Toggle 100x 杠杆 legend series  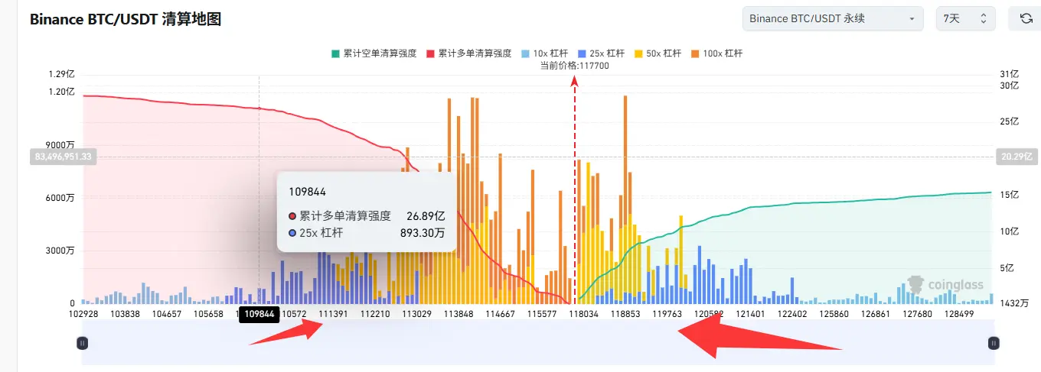(x=716, y=53)
